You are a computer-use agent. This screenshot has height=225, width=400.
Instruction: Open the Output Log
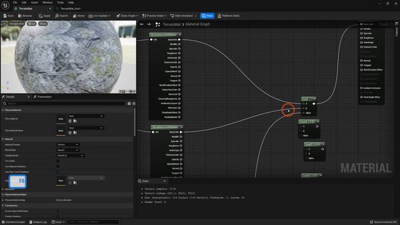(38, 222)
